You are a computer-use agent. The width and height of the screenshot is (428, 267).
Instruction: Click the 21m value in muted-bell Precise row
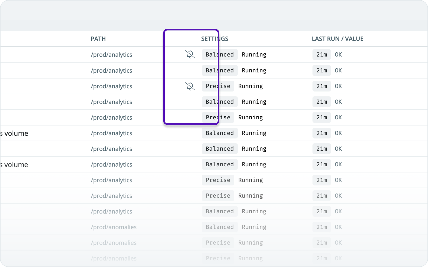[x=322, y=86]
